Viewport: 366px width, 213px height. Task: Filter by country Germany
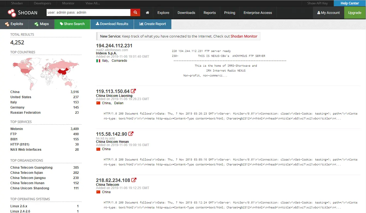[x=17, y=107]
